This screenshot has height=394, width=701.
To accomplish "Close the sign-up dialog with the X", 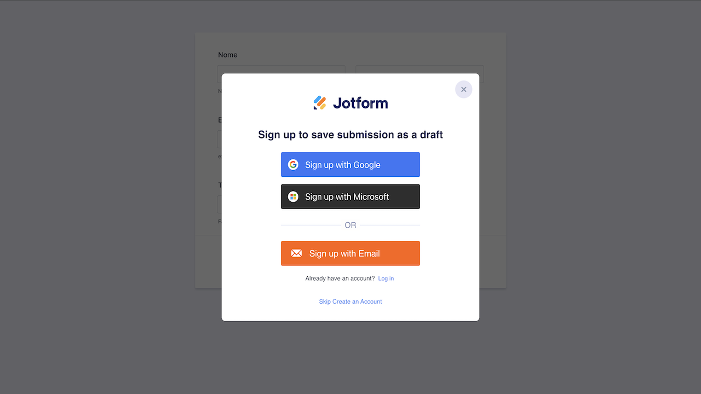I will 463,89.
